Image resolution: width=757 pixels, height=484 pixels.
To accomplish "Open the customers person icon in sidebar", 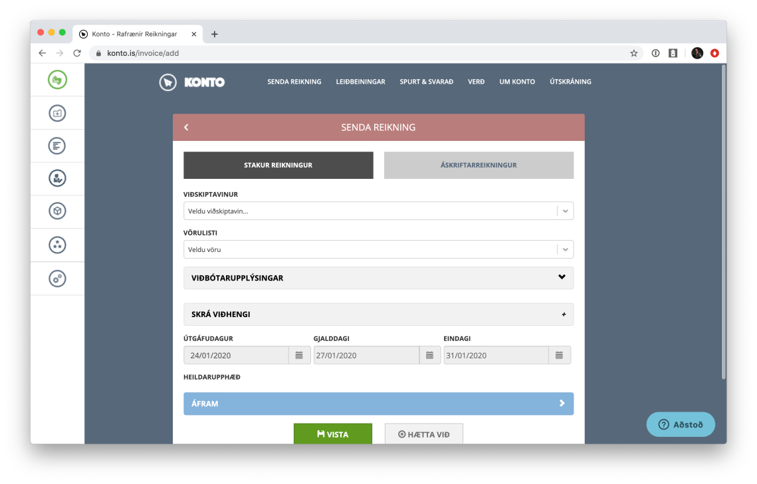I will coord(57,178).
